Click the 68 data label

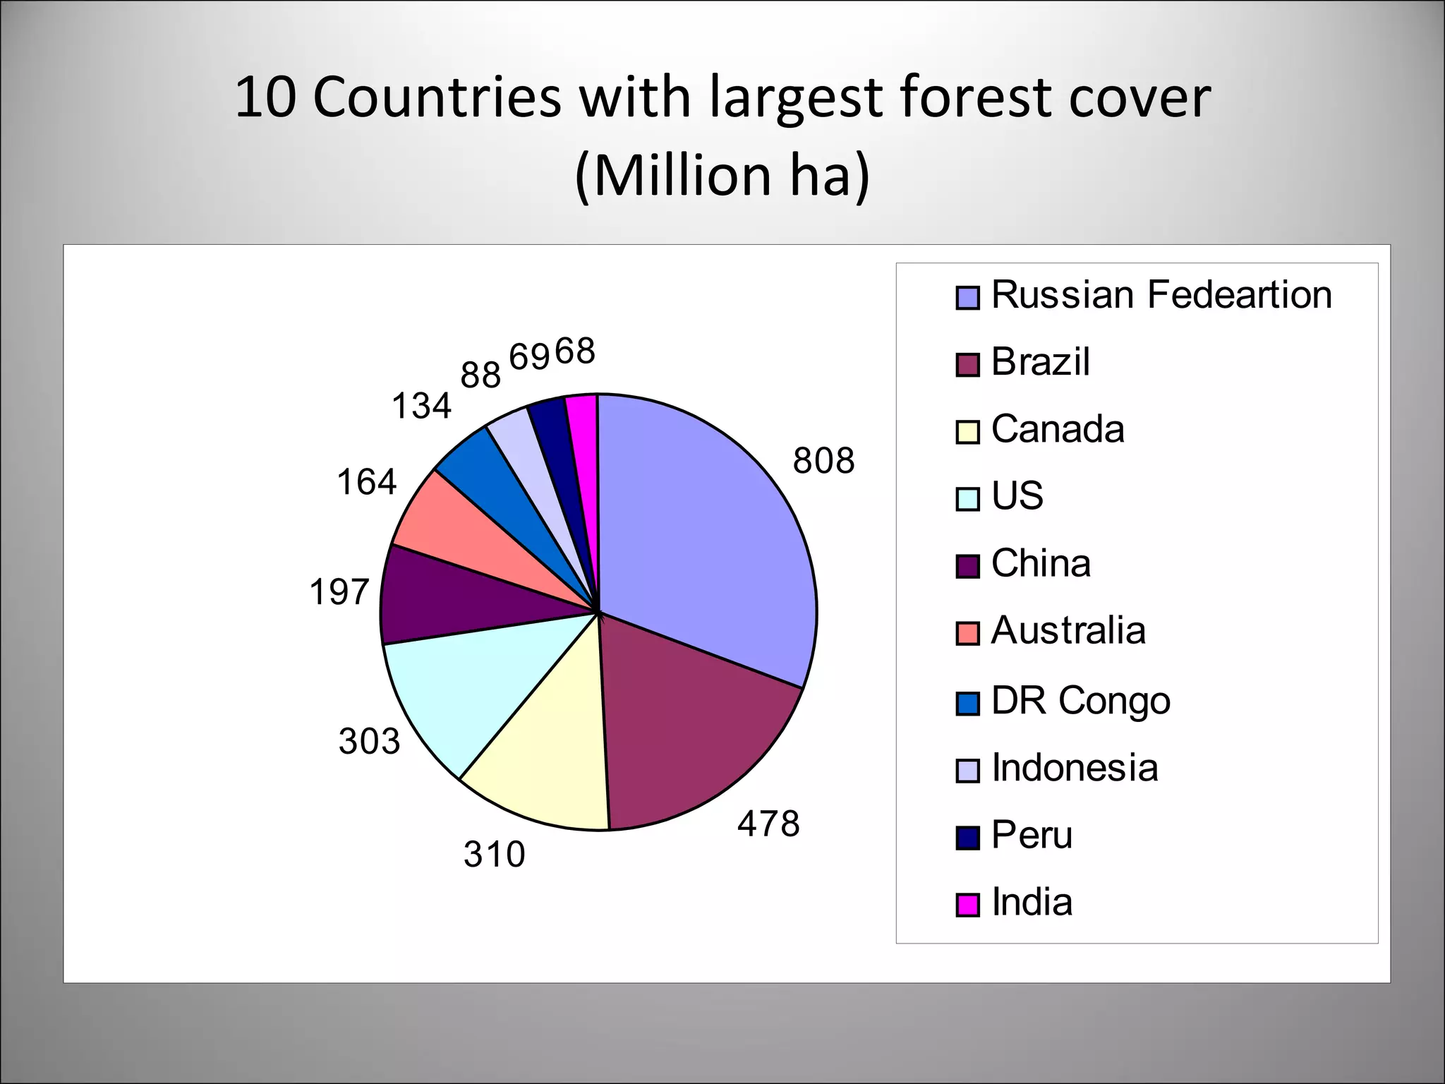point(575,351)
